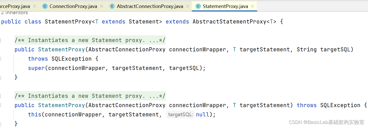Viewport: 368px width, 127px height.
Task: Click the first AbstractConnectionProxy parameter type
Action: [x=127, y=50]
